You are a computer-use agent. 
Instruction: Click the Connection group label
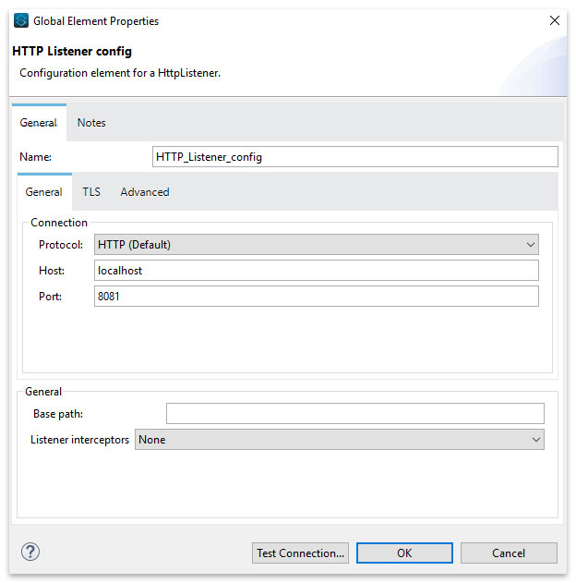[x=59, y=223]
